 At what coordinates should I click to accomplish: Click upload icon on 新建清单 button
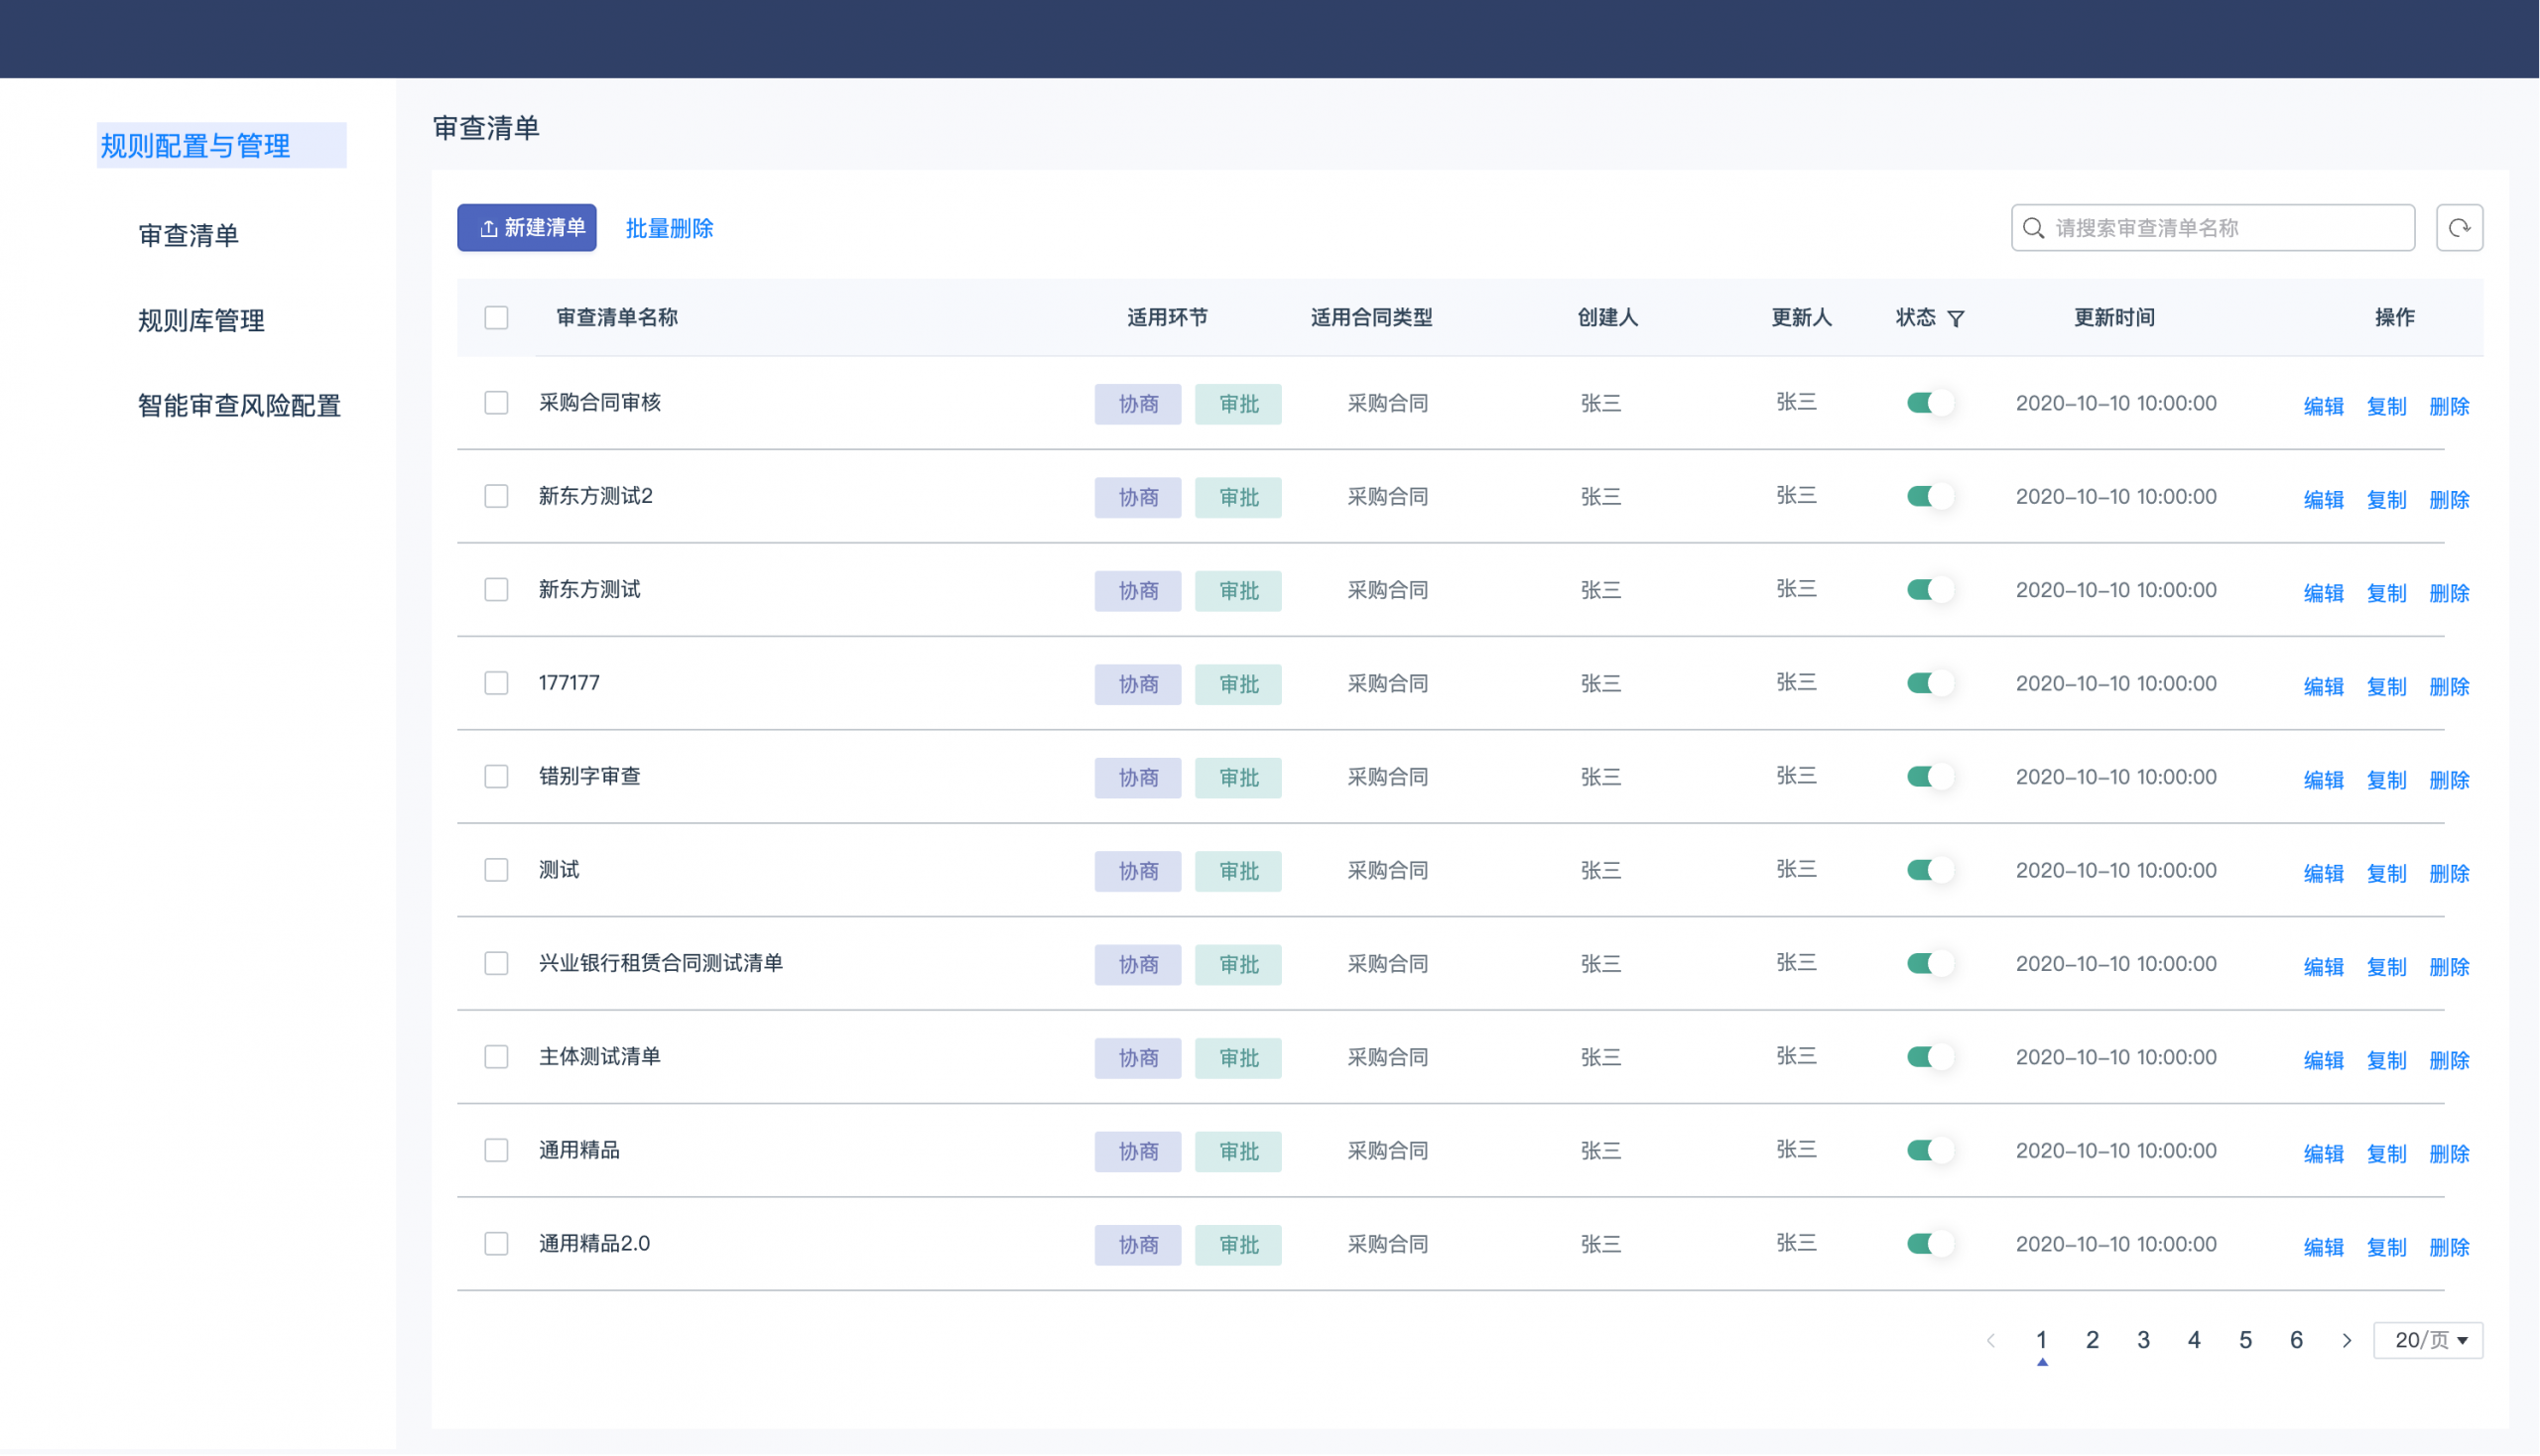pos(488,229)
